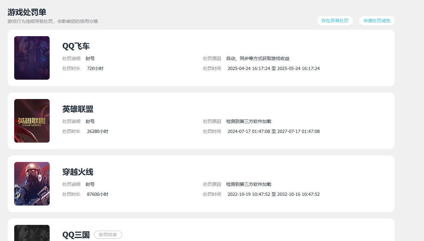Click 封号 in the 穿越火线 card
424x241 pixels.
90,184
